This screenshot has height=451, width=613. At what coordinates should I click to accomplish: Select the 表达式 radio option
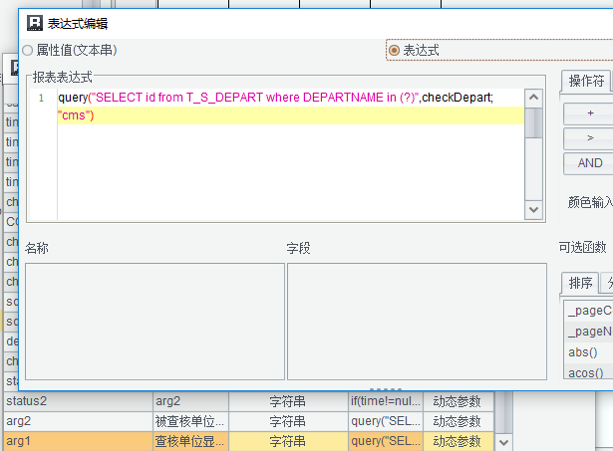[x=414, y=51]
